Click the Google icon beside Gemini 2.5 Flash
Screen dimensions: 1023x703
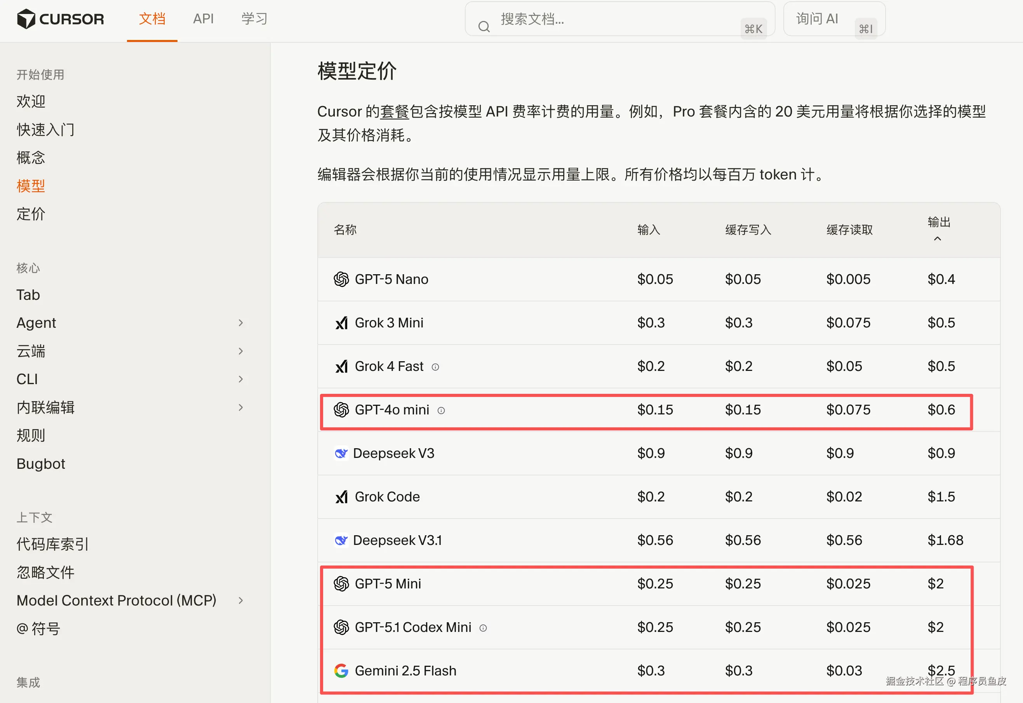point(341,671)
